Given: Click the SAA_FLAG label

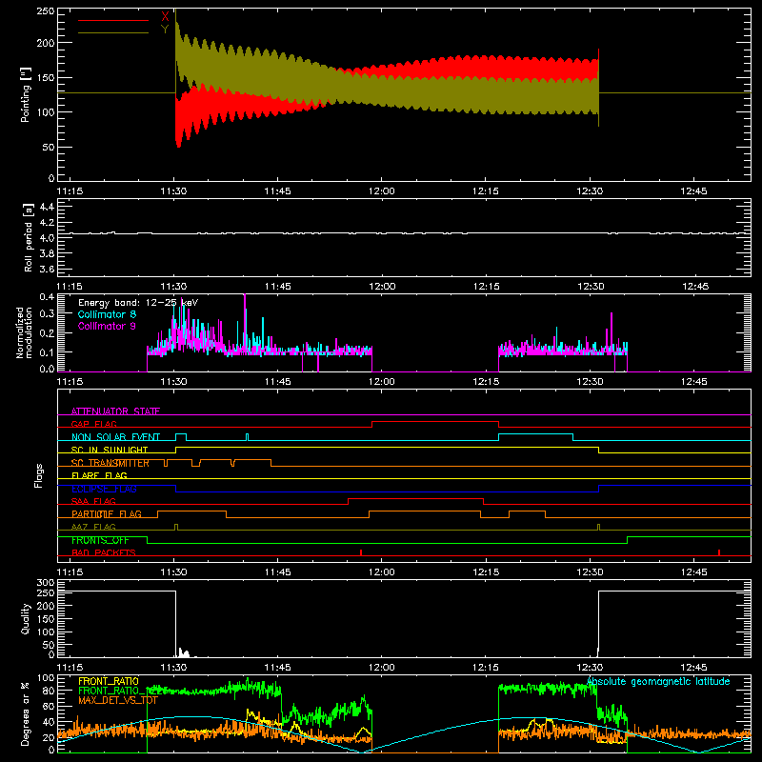Looking at the screenshot, I should pos(93,502).
